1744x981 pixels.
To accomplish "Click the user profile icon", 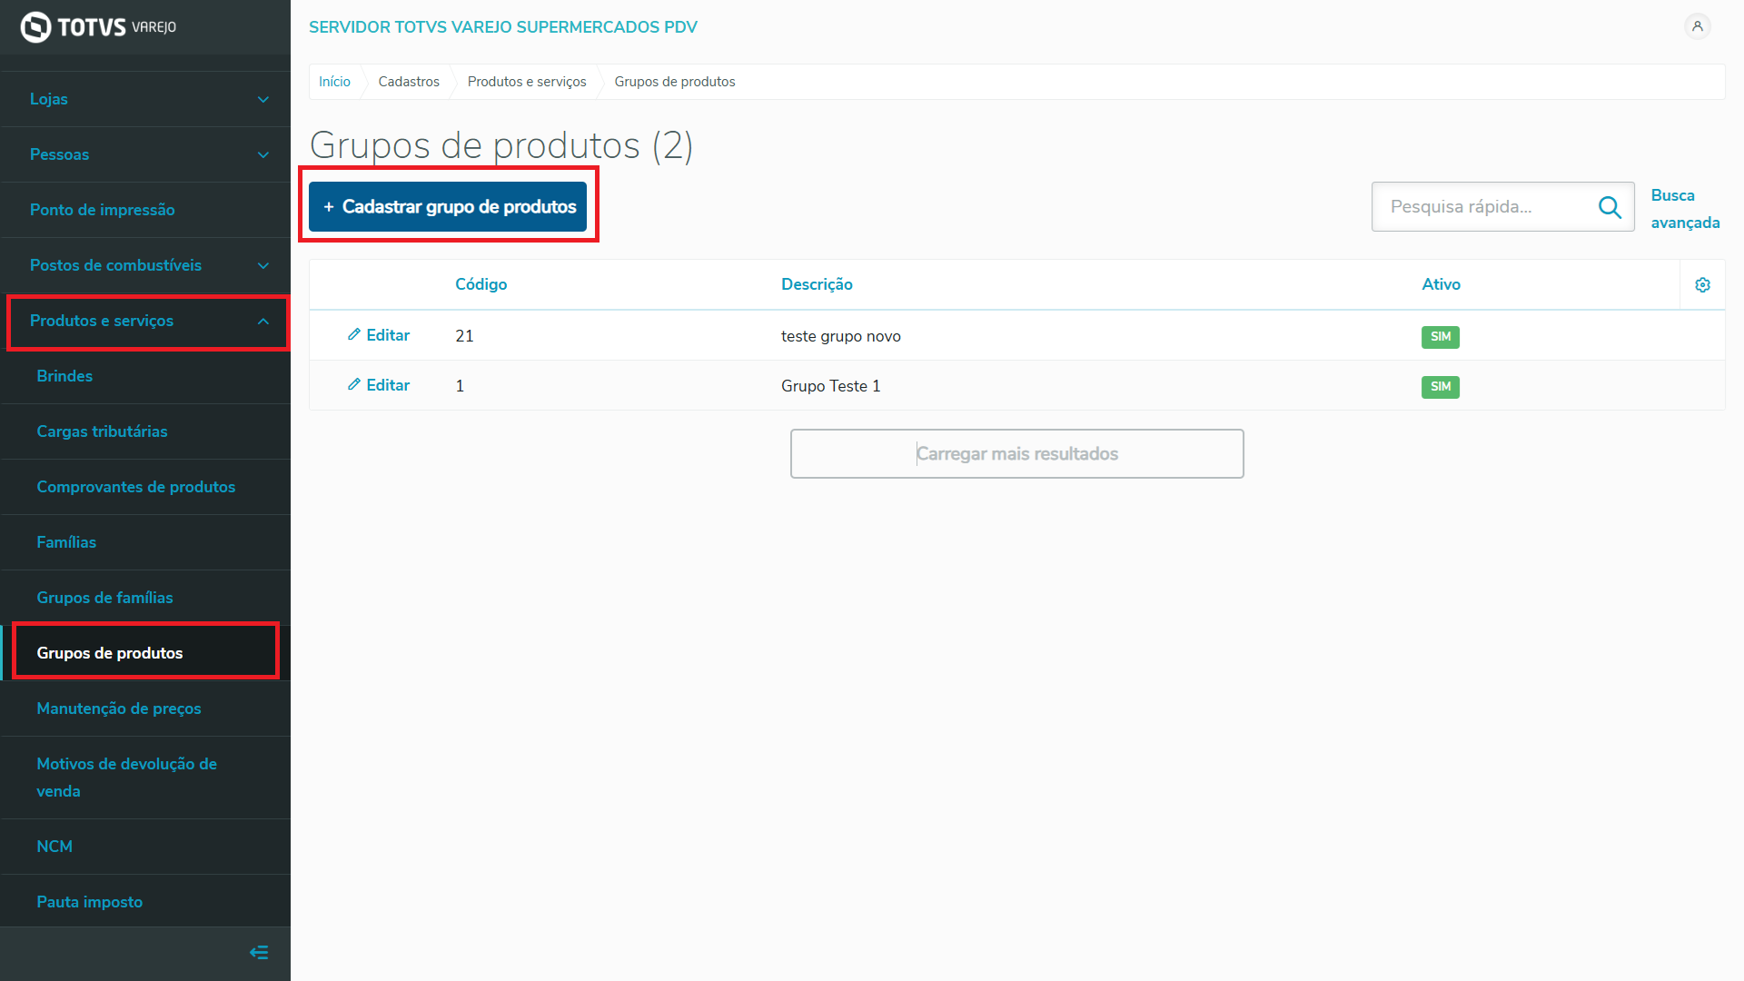I will point(1697,26).
